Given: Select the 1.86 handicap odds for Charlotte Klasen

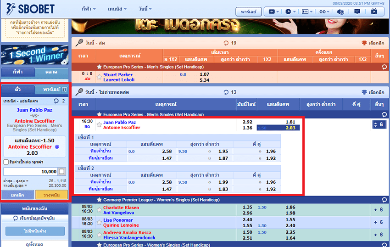Looking at the screenshot, I should click(x=290, y=207).
